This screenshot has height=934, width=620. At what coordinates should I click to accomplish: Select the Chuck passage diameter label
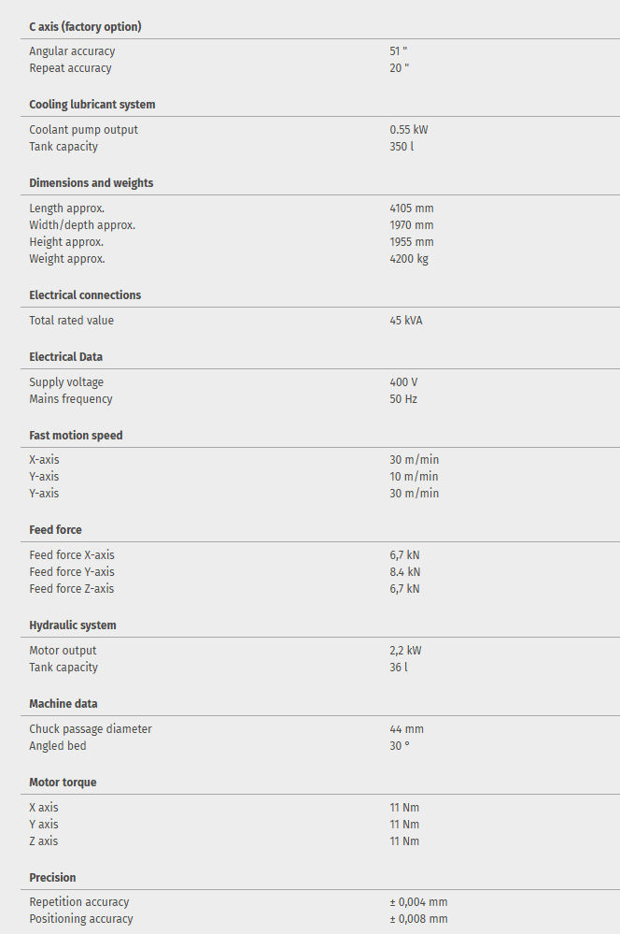click(x=91, y=729)
